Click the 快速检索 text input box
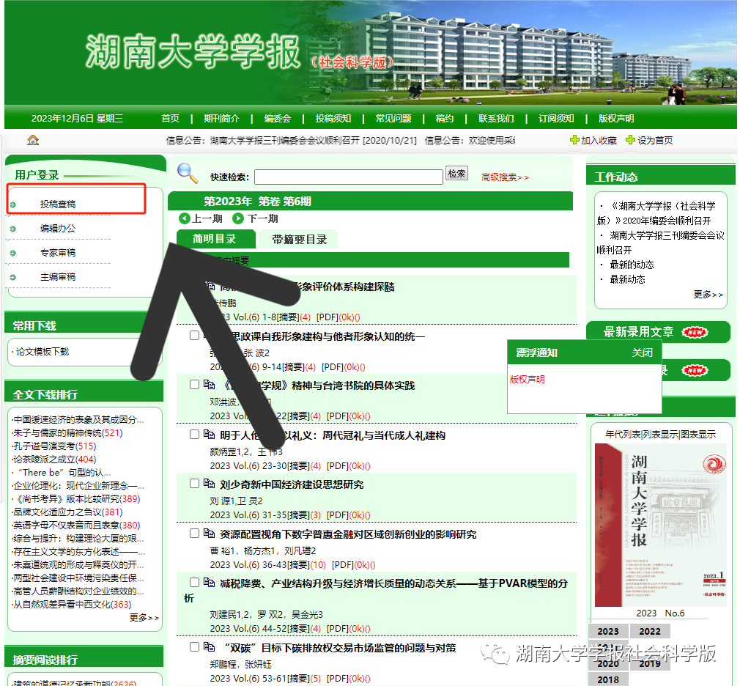Image resolution: width=740 pixels, height=686 pixels. [x=348, y=177]
